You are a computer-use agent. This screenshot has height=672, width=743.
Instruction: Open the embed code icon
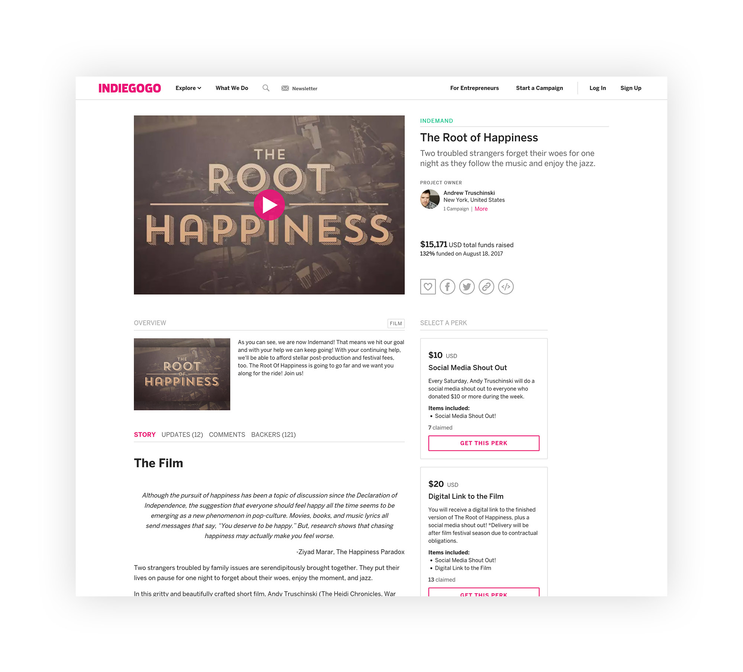(506, 287)
